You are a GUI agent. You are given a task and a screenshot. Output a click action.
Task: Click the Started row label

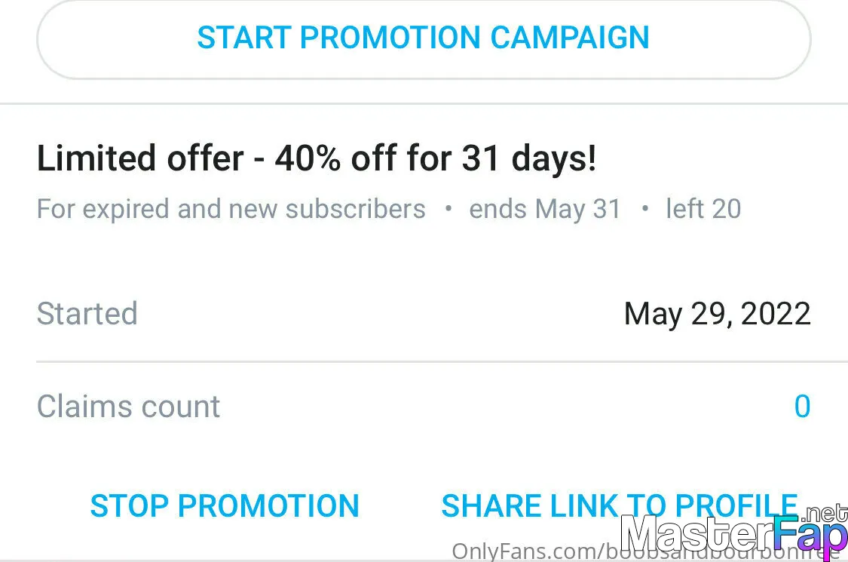pyautogui.click(x=87, y=313)
